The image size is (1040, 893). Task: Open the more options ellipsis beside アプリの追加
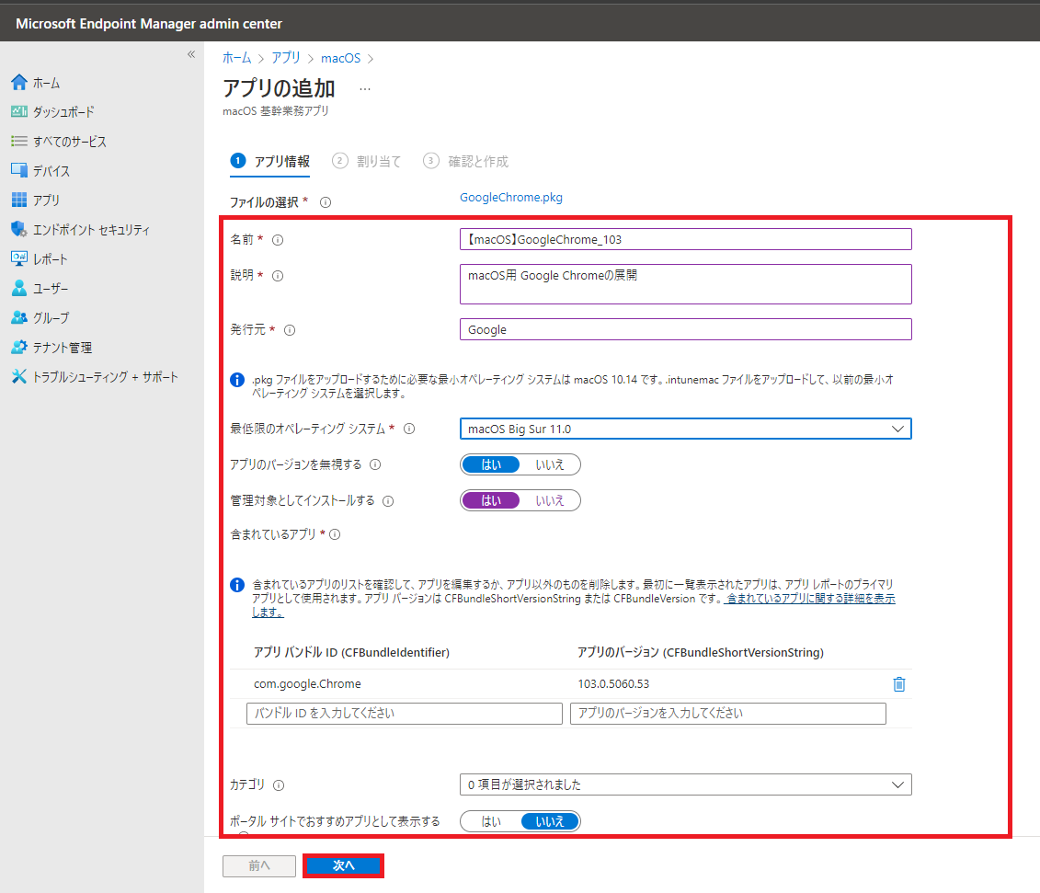365,88
